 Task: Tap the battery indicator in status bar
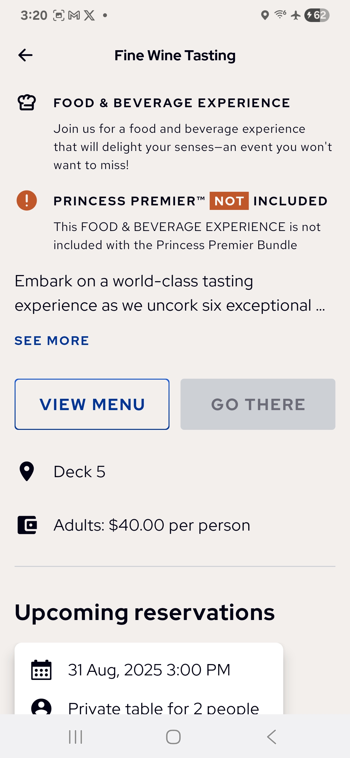click(x=317, y=15)
